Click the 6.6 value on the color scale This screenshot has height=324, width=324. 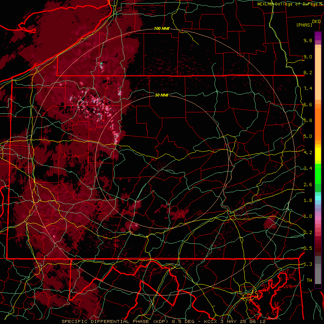pyautogui.click(x=308, y=104)
